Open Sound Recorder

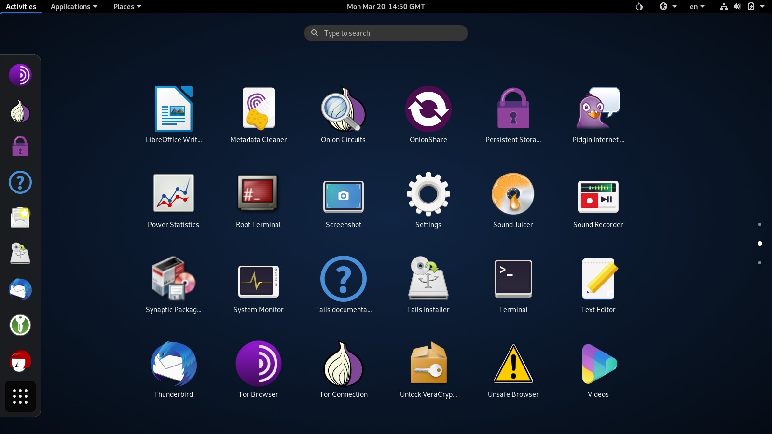(x=598, y=200)
